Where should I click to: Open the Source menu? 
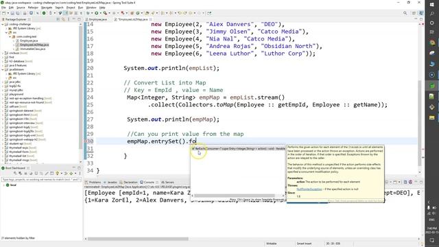pos(21,8)
